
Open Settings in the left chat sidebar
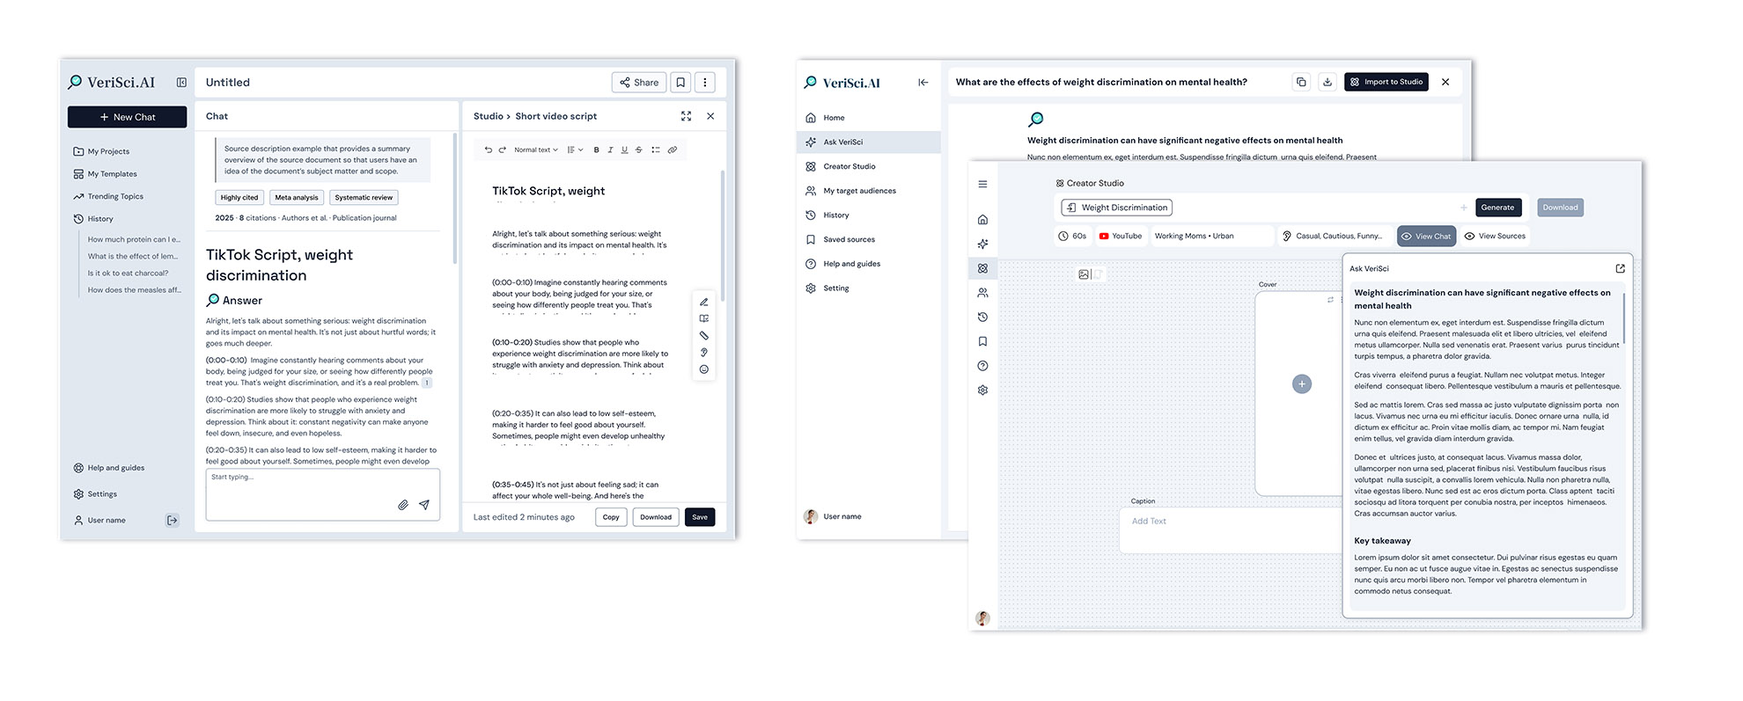(x=95, y=494)
